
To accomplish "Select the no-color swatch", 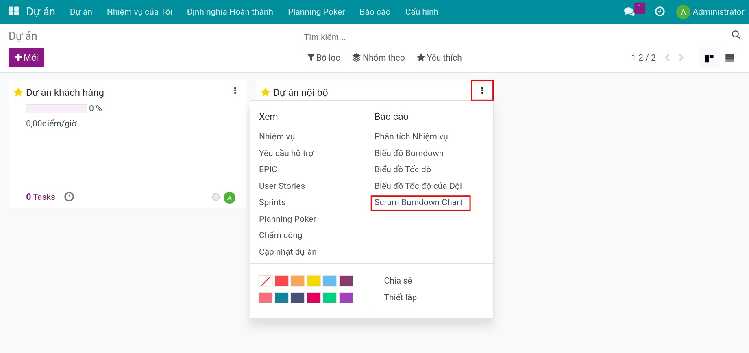I will coord(266,281).
